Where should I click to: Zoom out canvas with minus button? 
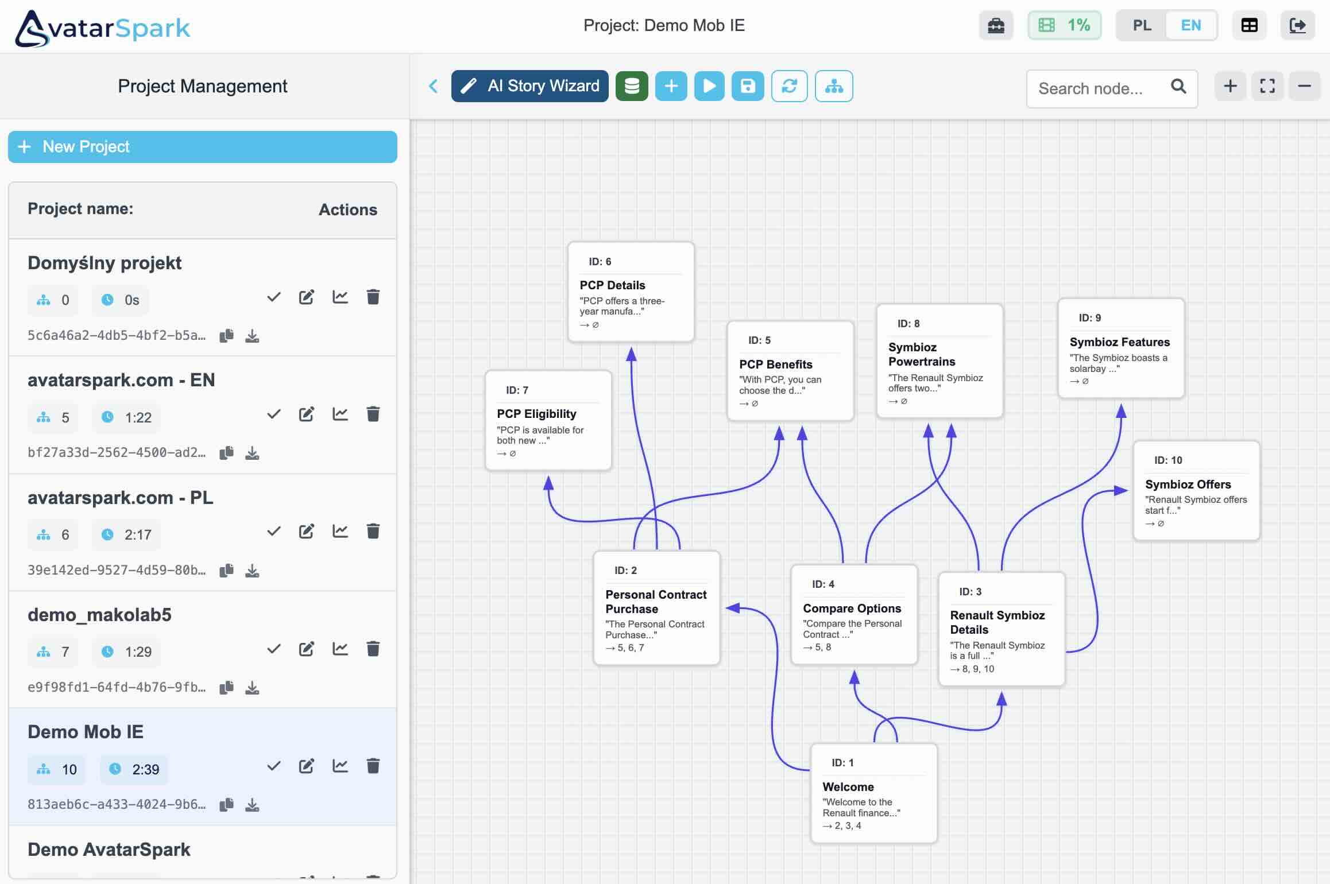pos(1304,86)
